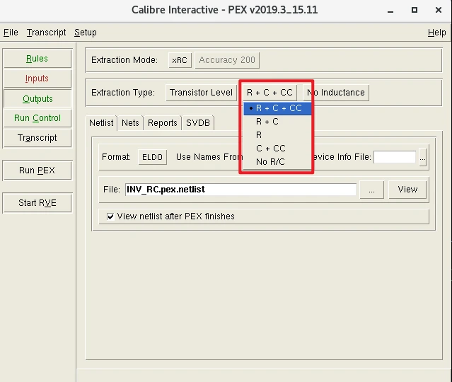452x382 pixels.
Task: Open the Help menu
Action: (x=436, y=33)
